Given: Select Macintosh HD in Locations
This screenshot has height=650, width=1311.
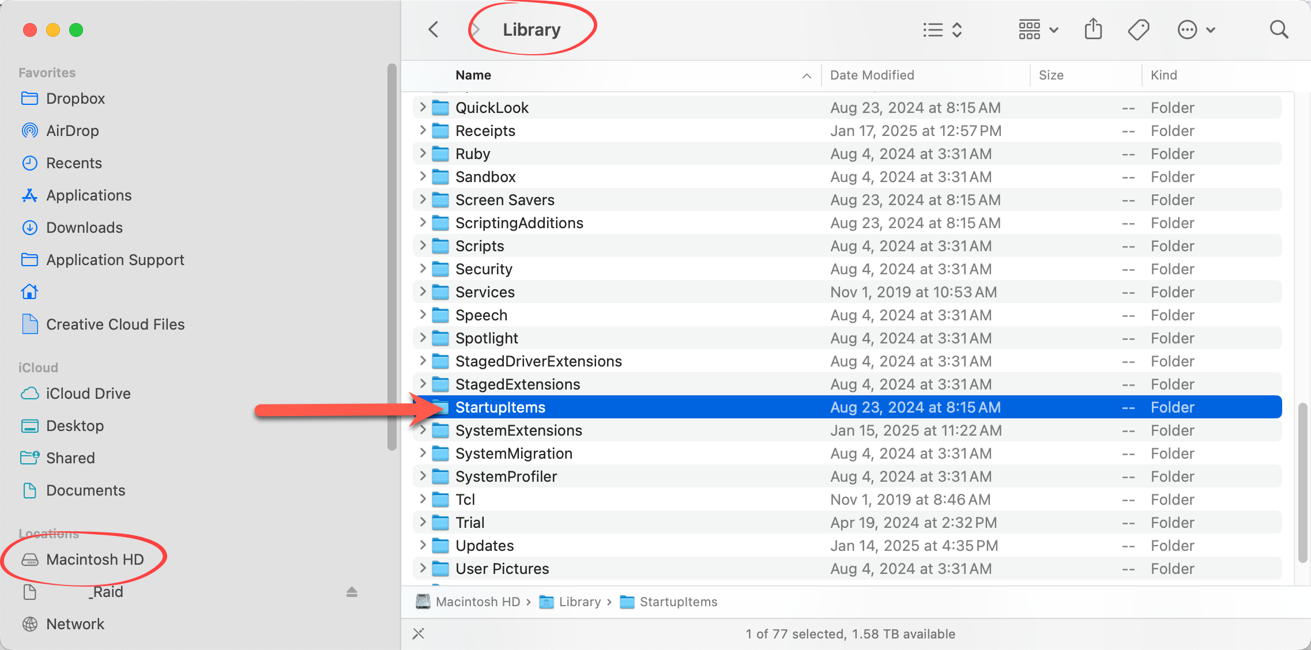Looking at the screenshot, I should click(95, 560).
